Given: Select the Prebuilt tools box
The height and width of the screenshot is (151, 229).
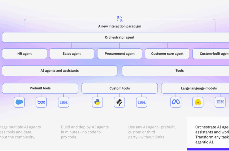Looking at the screenshot, I should coord(40,88).
